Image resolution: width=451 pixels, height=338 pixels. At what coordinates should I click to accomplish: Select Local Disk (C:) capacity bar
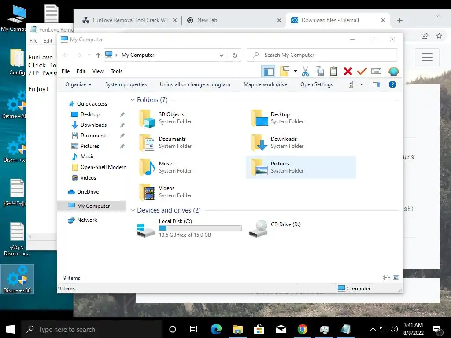point(200,228)
